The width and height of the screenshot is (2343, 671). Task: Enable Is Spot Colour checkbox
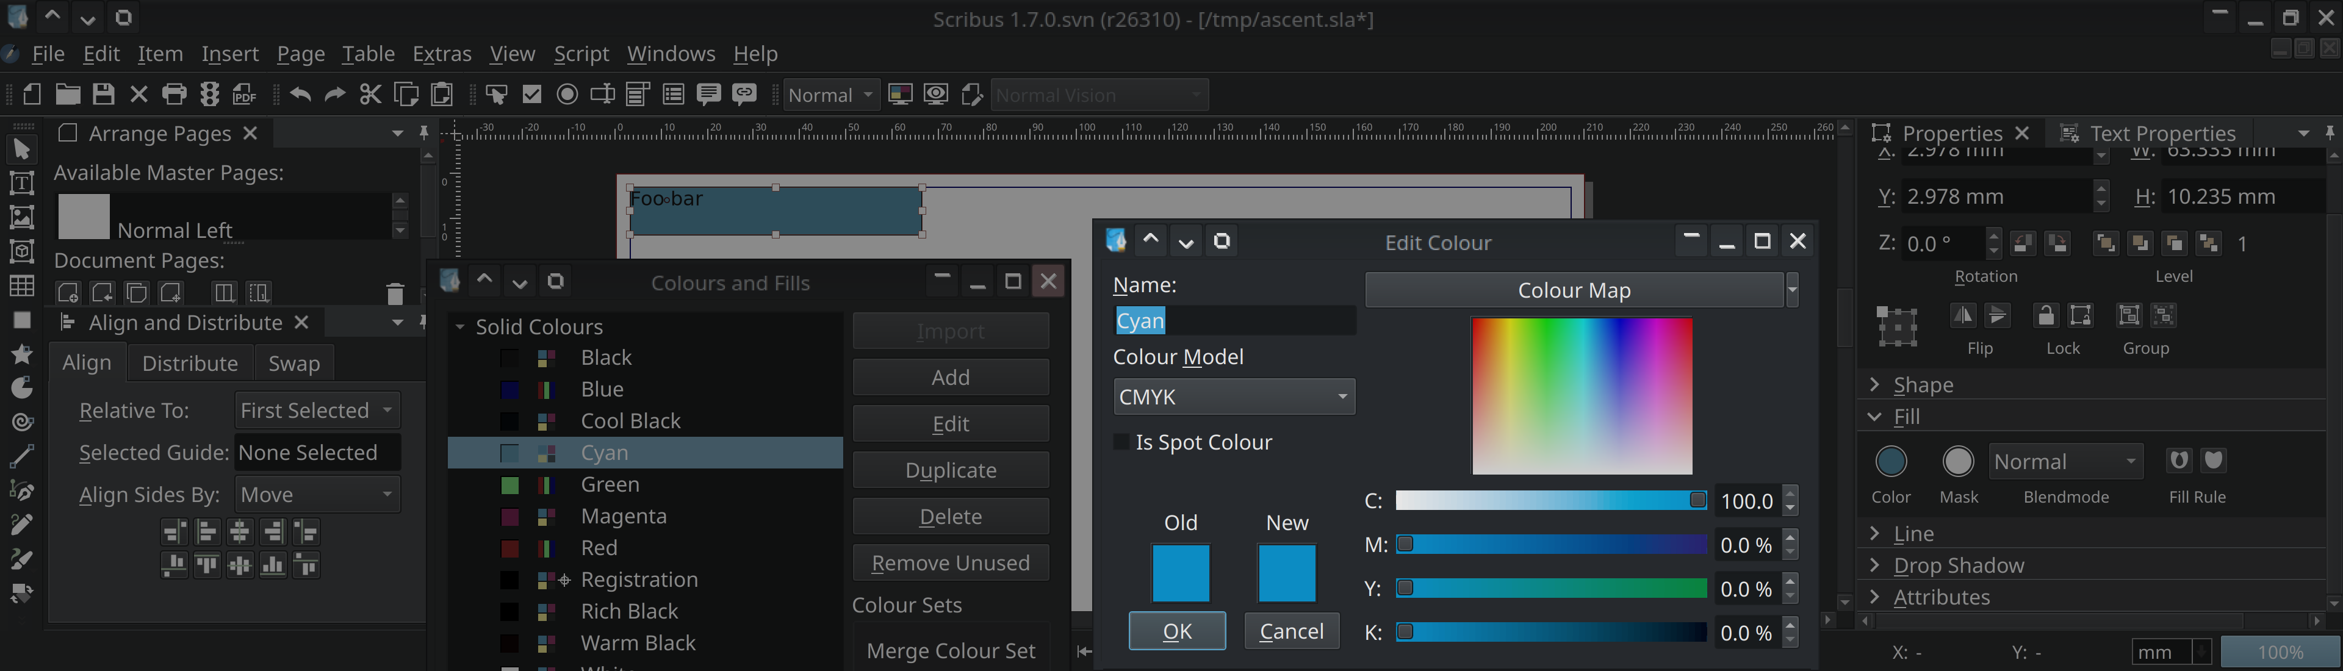(x=1123, y=442)
